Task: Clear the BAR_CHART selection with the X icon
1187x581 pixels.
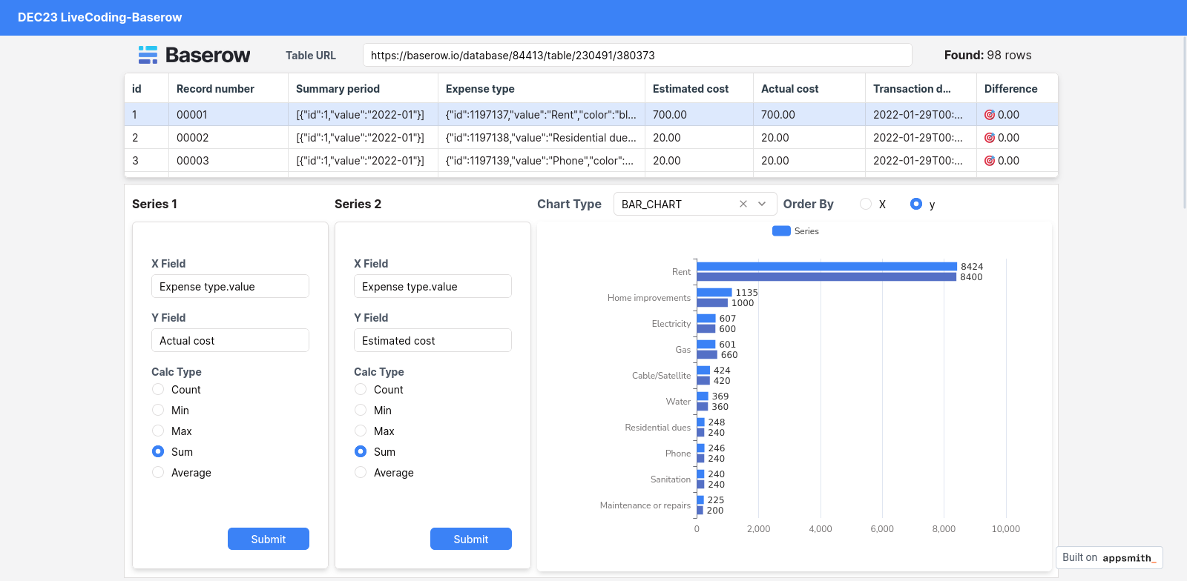Action: coord(743,204)
